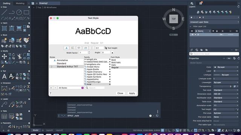Select the first Hatch tool

click(x=4, y=28)
